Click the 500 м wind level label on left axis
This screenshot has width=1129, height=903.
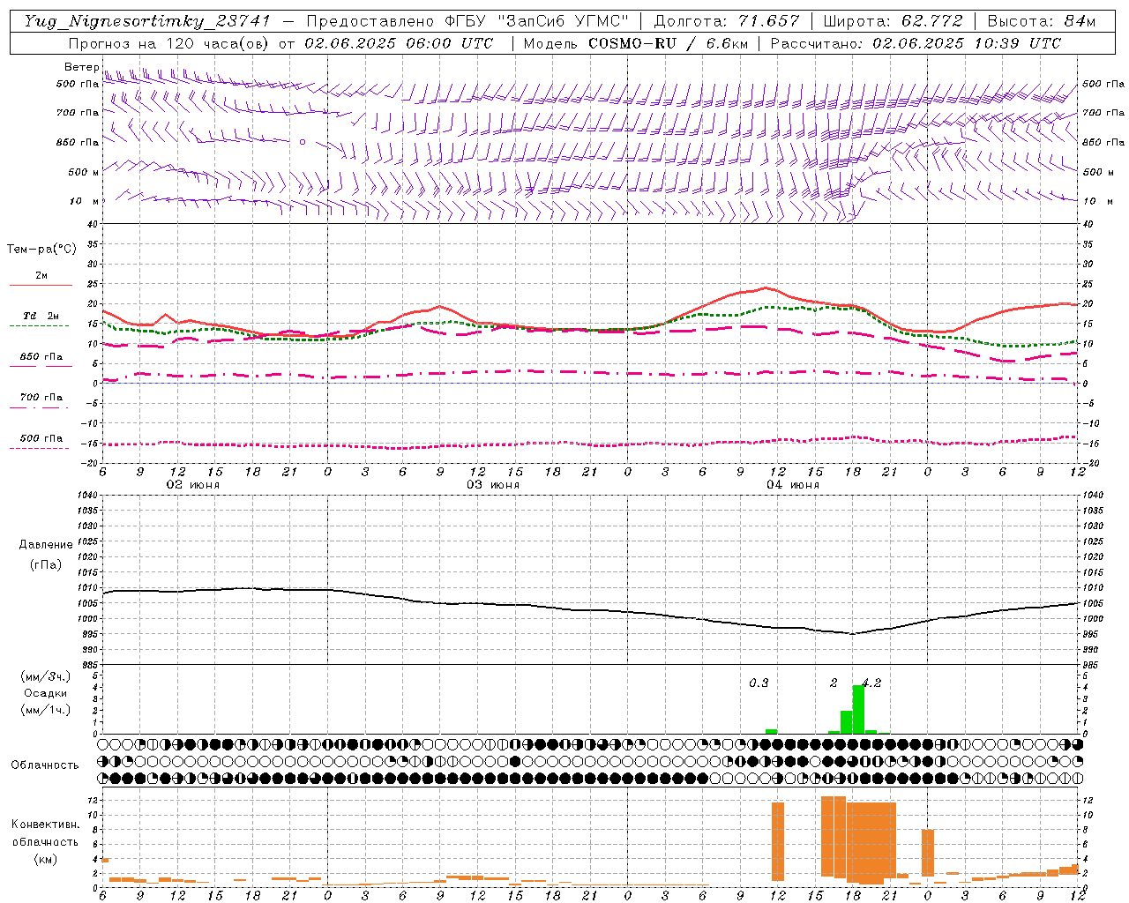[84, 172]
